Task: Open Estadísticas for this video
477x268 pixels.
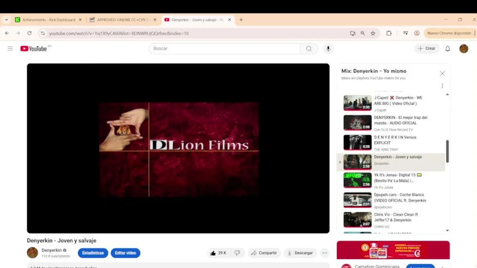Action: click(93, 253)
